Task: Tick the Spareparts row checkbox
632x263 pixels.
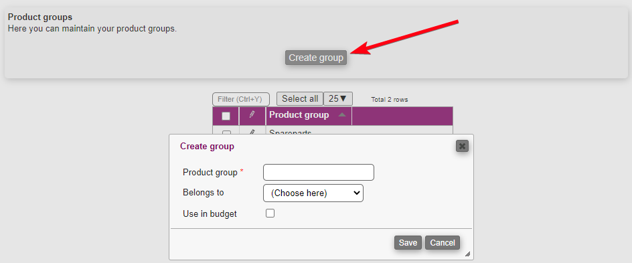Action: (x=226, y=133)
